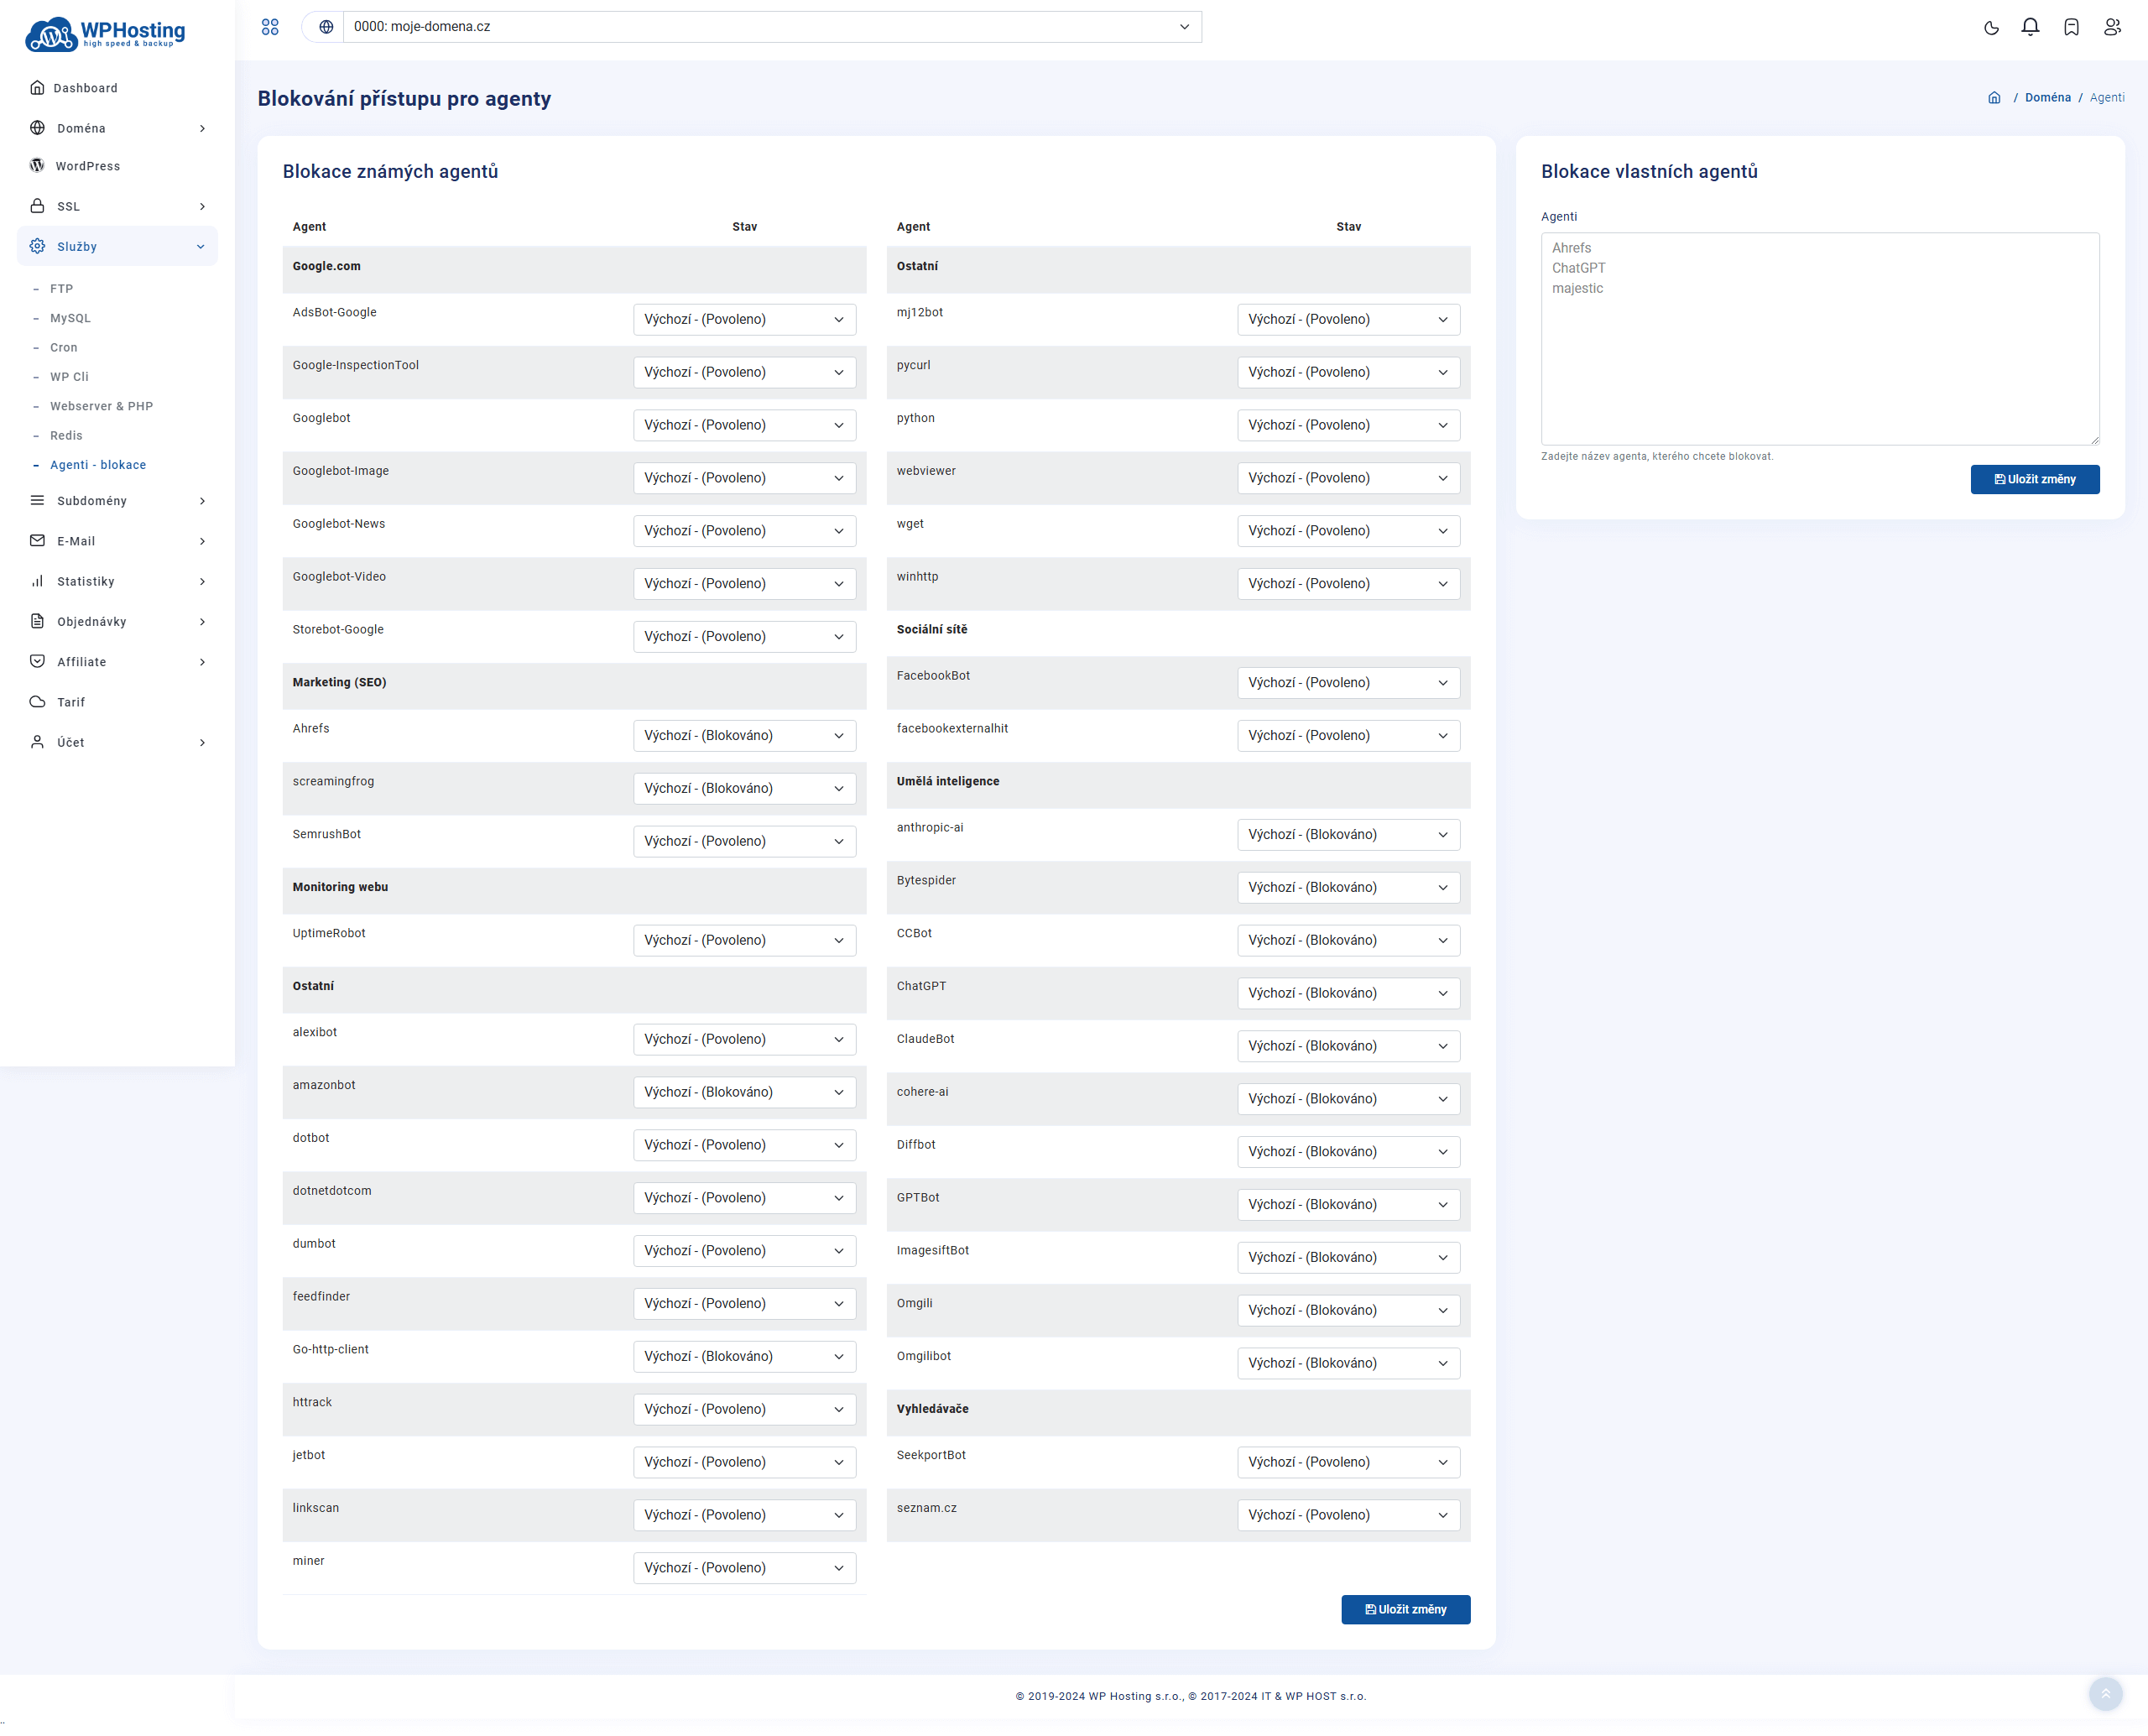Open the user account icon in header
Screen dimensions: 2148x1736
[x=2112, y=27]
